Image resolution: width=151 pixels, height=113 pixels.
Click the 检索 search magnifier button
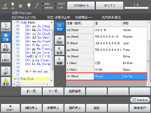pos(59,50)
